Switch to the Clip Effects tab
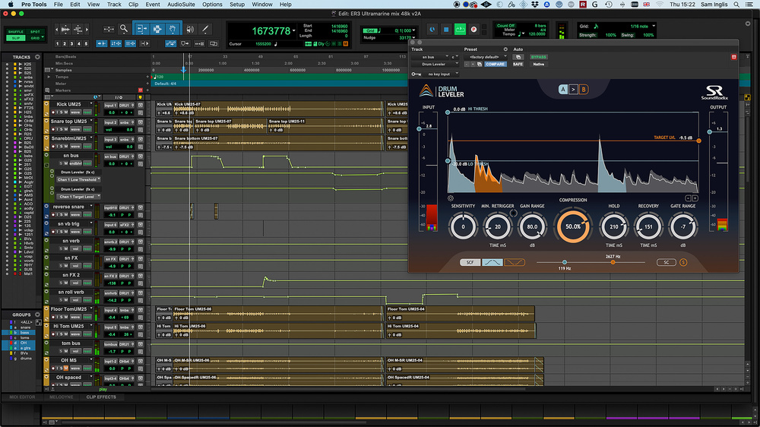The width and height of the screenshot is (760, 427). 101,397
